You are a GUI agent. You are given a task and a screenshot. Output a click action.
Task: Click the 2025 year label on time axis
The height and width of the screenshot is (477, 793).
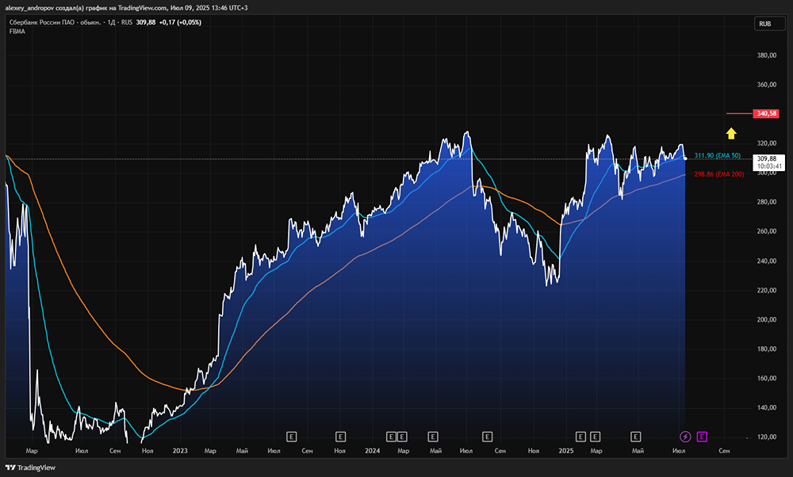(566, 451)
